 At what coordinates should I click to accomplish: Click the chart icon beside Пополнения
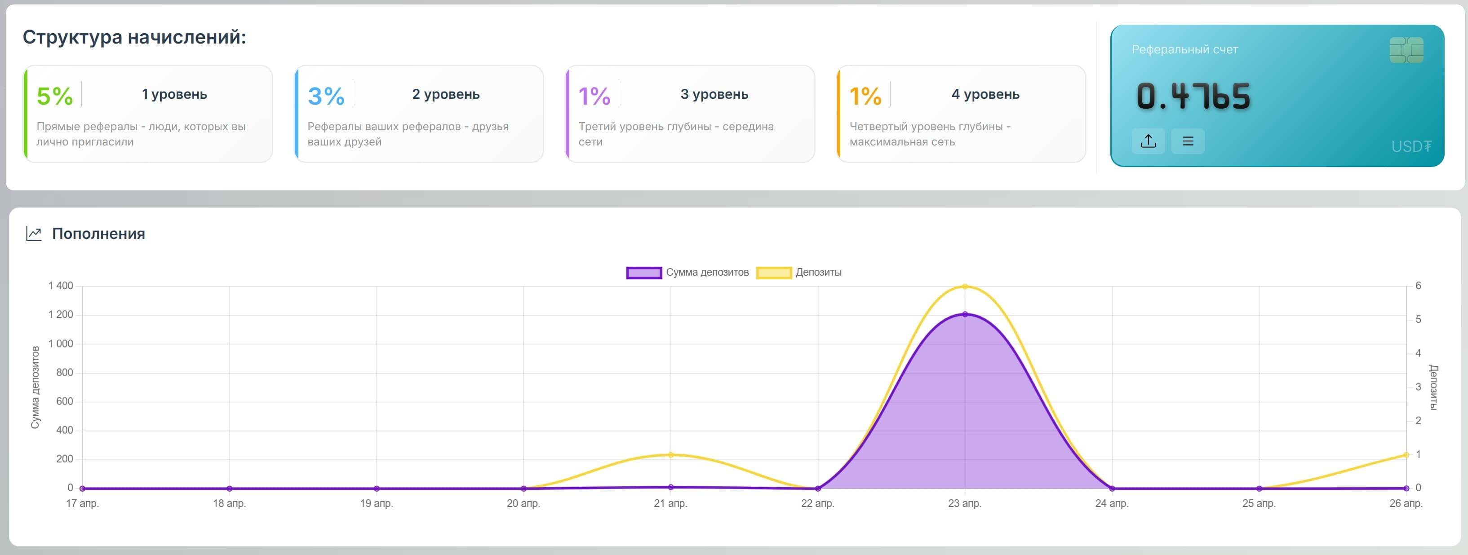point(34,233)
